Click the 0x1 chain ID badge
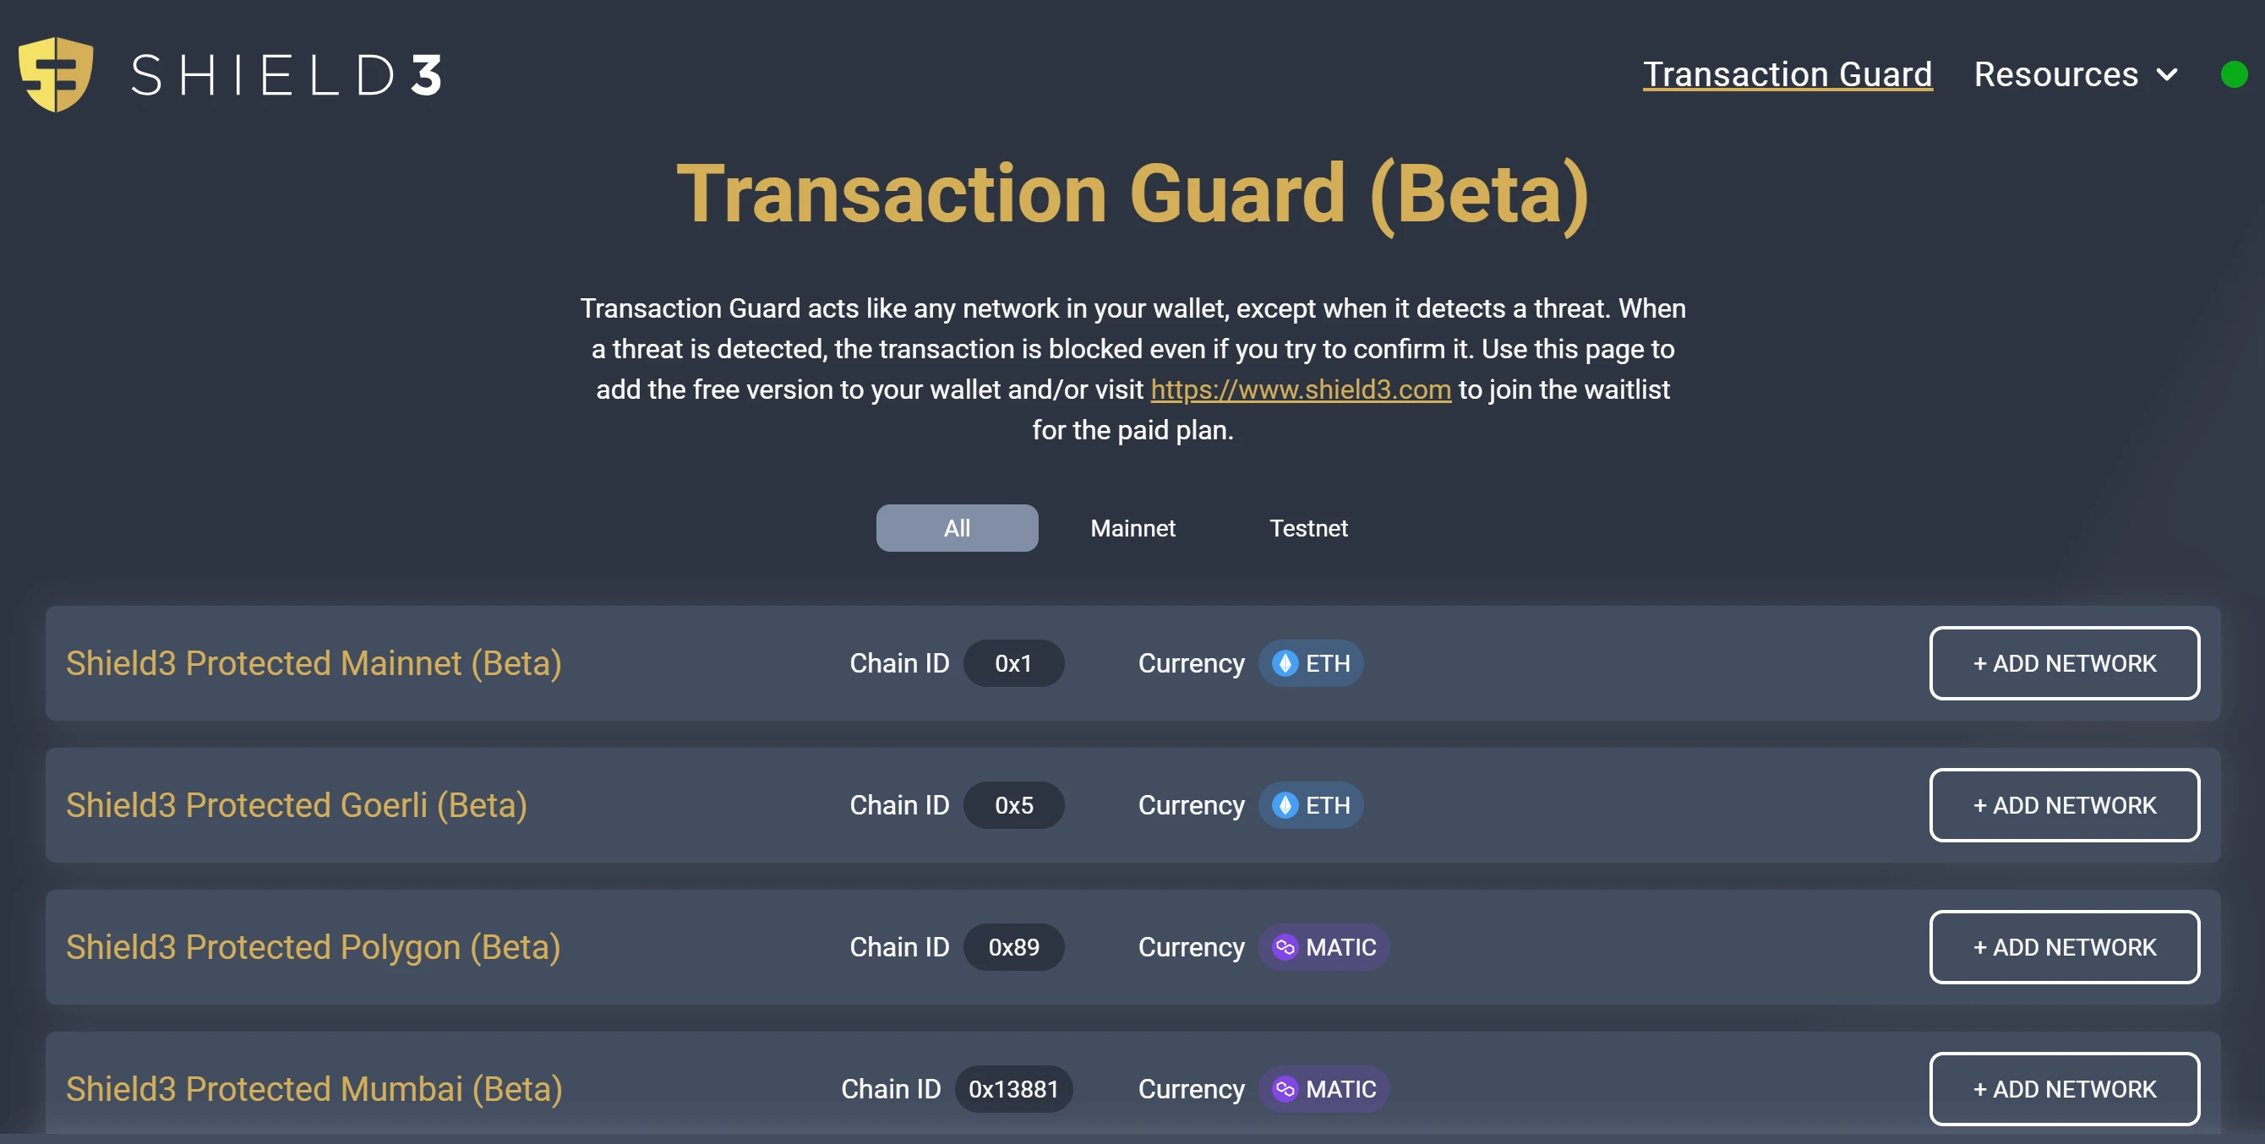This screenshot has height=1144, width=2265. [x=1013, y=663]
